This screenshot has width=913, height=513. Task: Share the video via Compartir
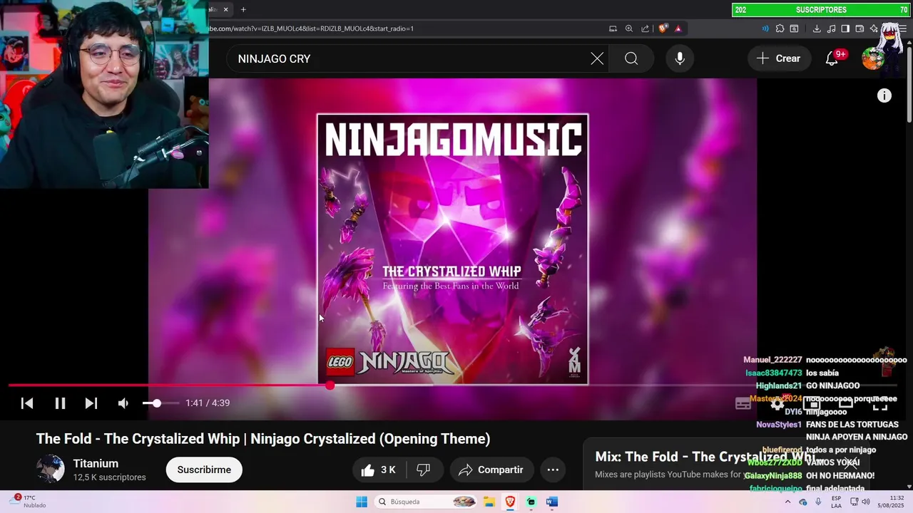click(491, 470)
